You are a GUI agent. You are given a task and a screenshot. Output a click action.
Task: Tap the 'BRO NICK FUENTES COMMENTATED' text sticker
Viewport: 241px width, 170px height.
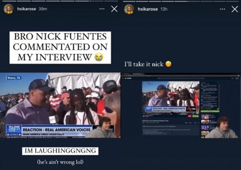(x=60, y=47)
